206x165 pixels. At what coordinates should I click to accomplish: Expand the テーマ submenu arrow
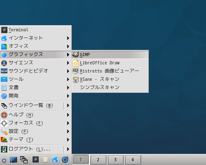(x=68, y=139)
